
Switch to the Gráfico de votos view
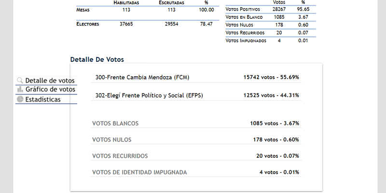point(46,90)
